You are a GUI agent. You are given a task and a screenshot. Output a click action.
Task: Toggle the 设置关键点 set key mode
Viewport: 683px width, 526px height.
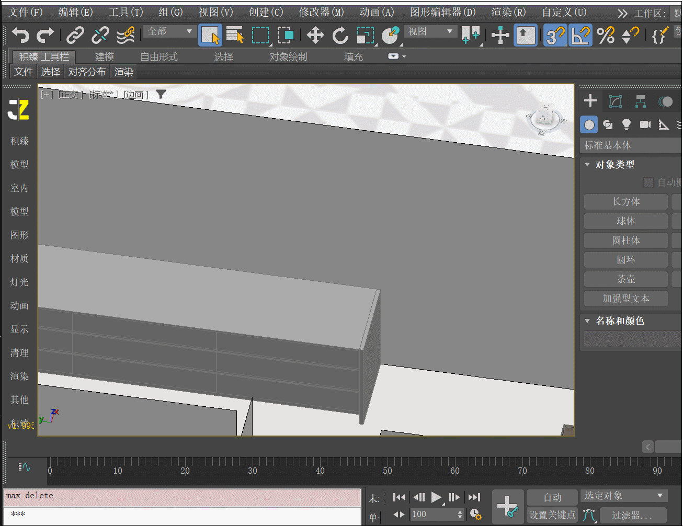[552, 515]
